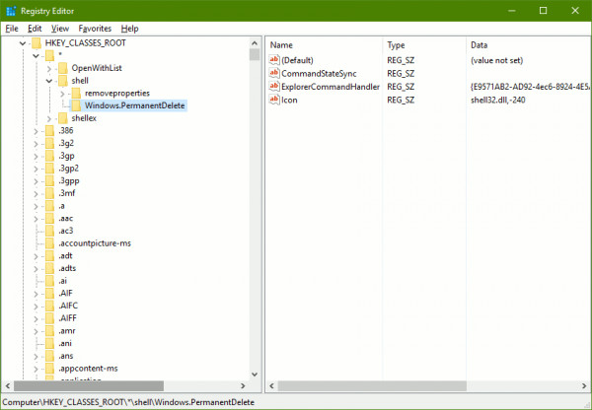Expand the .386 extension key
The image size is (592, 410).
[x=36, y=131]
